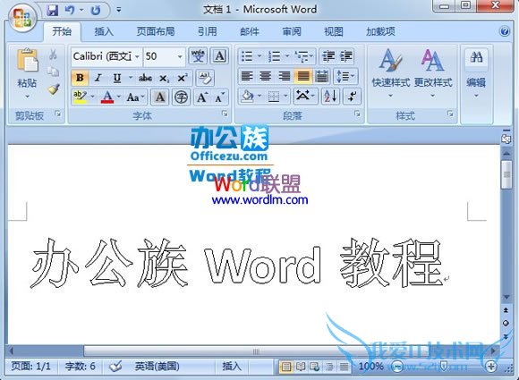Undo the last action
Image resolution: width=519 pixels, height=380 pixels.
[x=70, y=10]
